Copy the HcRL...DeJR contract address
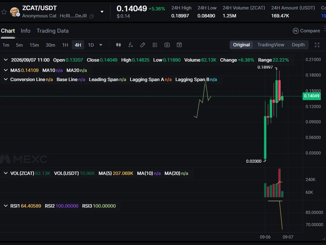The image size is (326, 245). click(92, 16)
